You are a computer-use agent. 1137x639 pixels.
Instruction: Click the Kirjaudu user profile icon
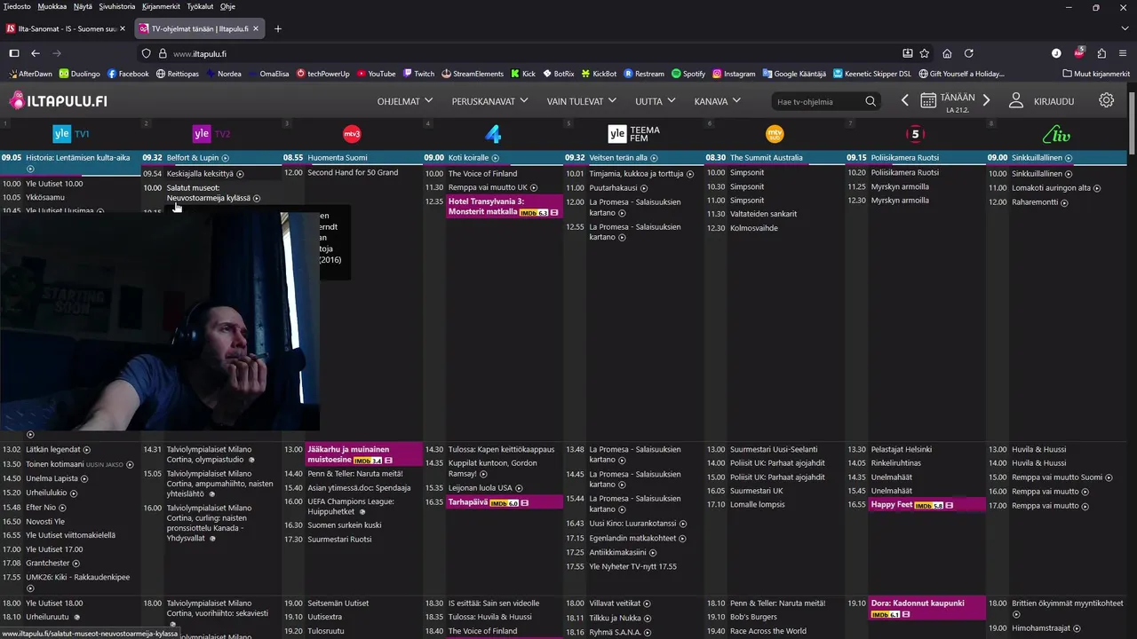click(1016, 100)
